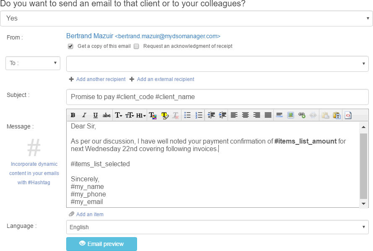373x251 pixels.
Task: Click 'Add an external recipient' link
Action: click(166, 79)
